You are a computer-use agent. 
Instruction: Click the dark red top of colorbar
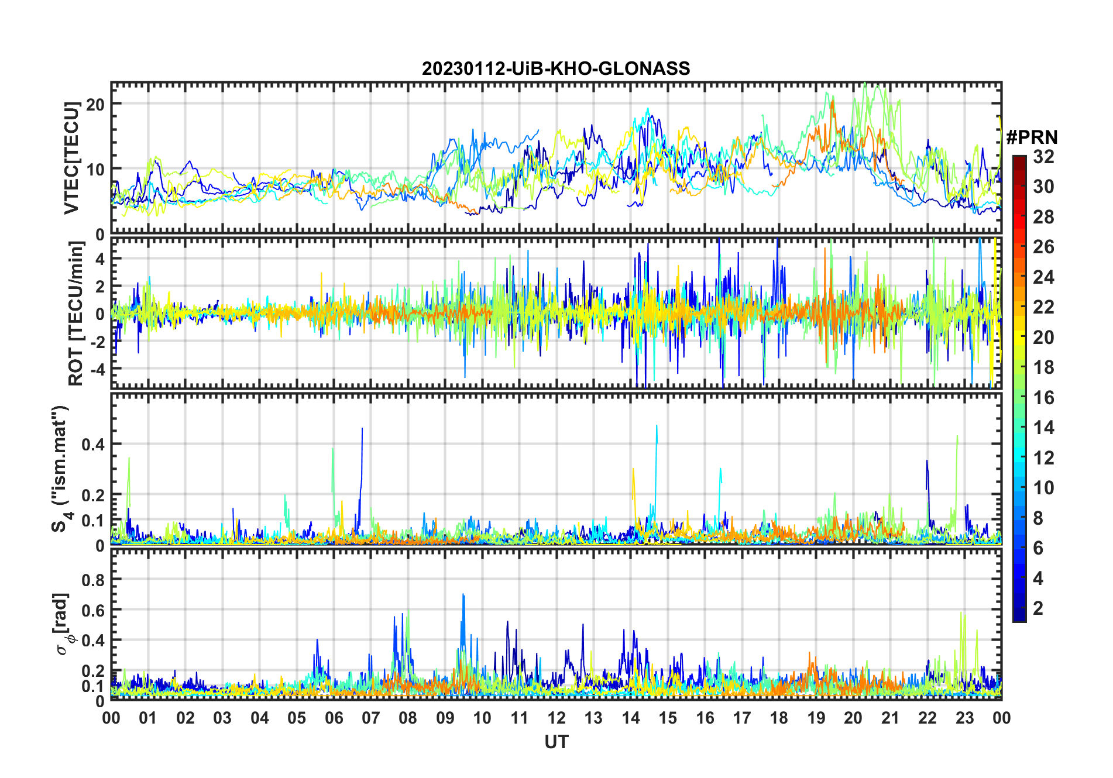click(x=1019, y=163)
